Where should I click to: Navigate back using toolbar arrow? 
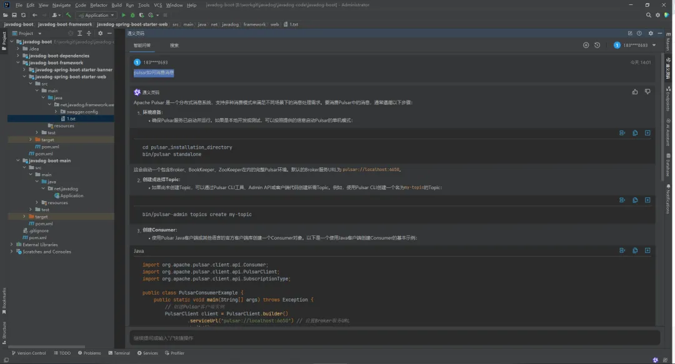(x=35, y=15)
